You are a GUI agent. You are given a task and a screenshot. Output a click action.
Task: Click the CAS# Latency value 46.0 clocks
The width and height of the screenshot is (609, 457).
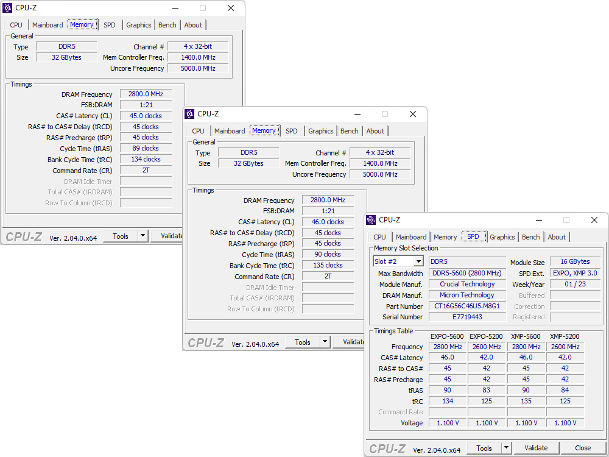[328, 222]
